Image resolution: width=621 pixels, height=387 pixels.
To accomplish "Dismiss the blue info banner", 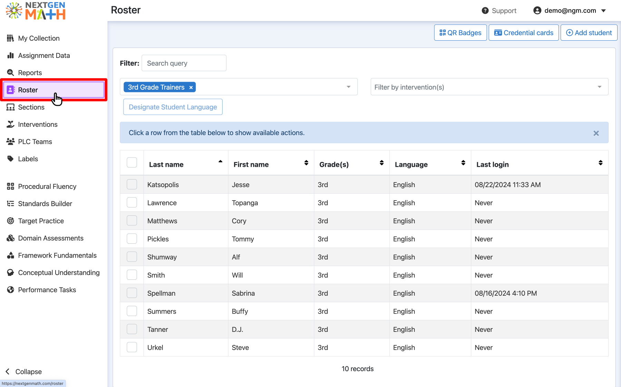I will tap(596, 133).
